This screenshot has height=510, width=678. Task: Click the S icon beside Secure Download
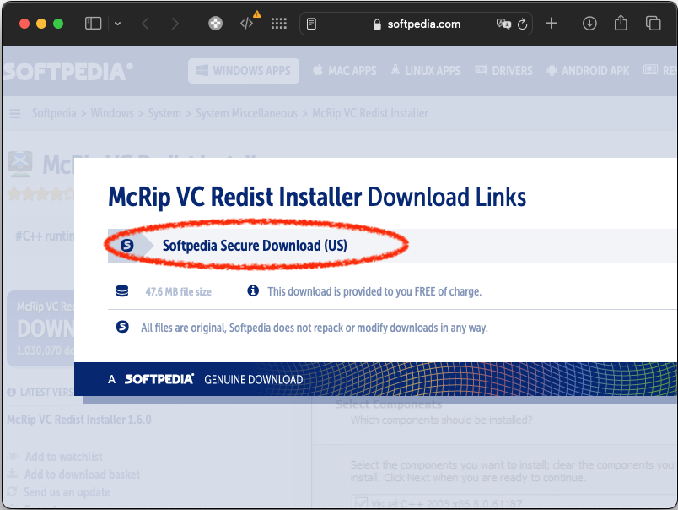click(126, 246)
